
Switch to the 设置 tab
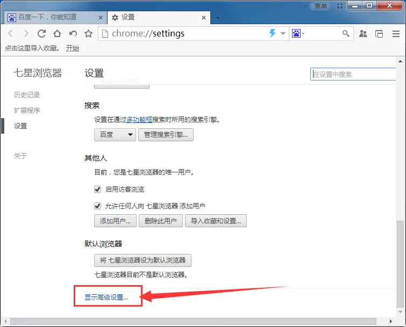[x=158, y=17]
